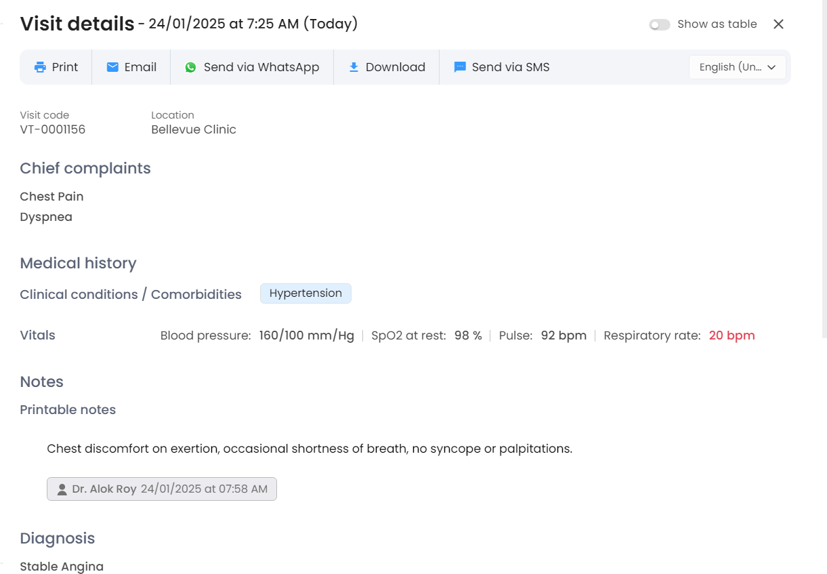Click the envelope Email icon
Screen dimensions: 827x574
(112, 67)
